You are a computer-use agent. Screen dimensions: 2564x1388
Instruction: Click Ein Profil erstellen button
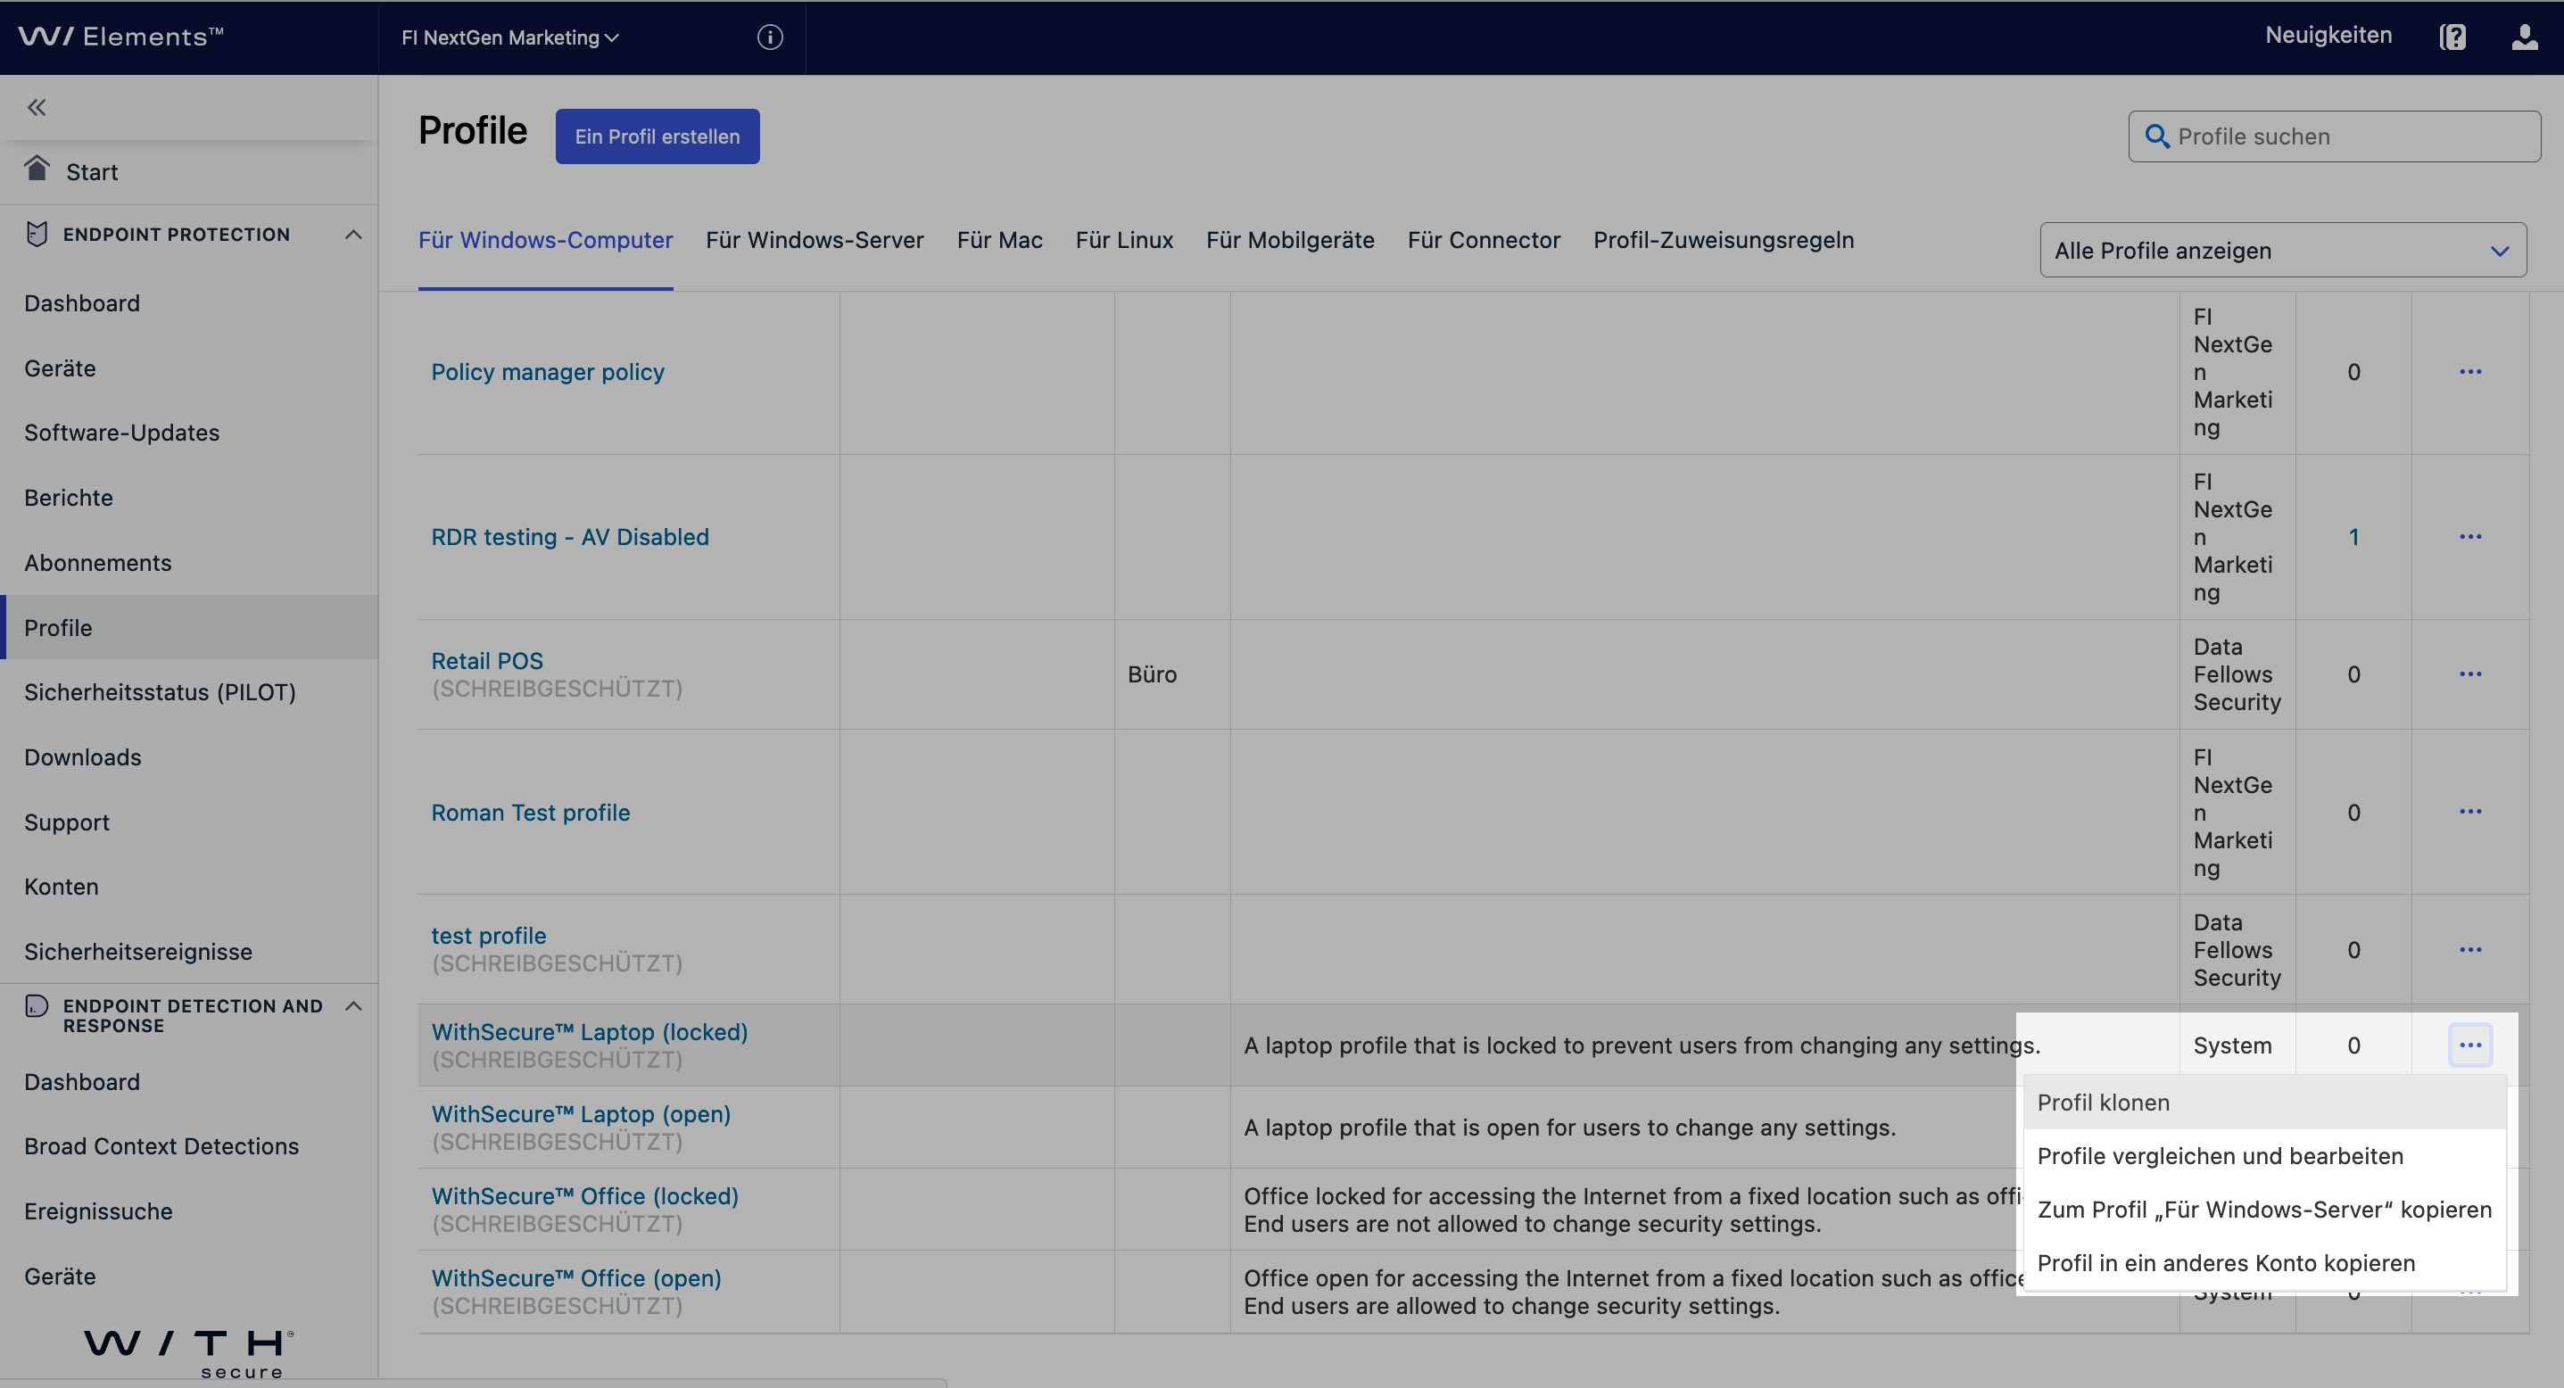pos(657,136)
